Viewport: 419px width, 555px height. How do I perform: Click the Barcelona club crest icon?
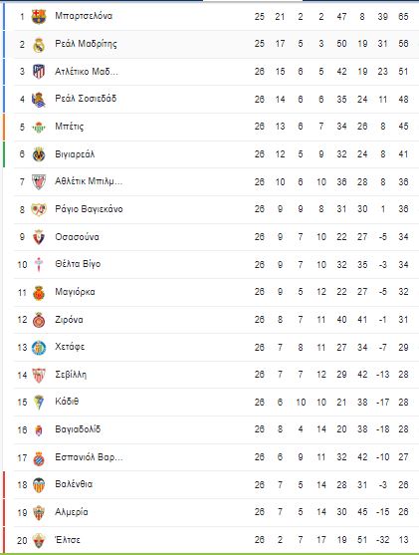[x=39, y=16]
